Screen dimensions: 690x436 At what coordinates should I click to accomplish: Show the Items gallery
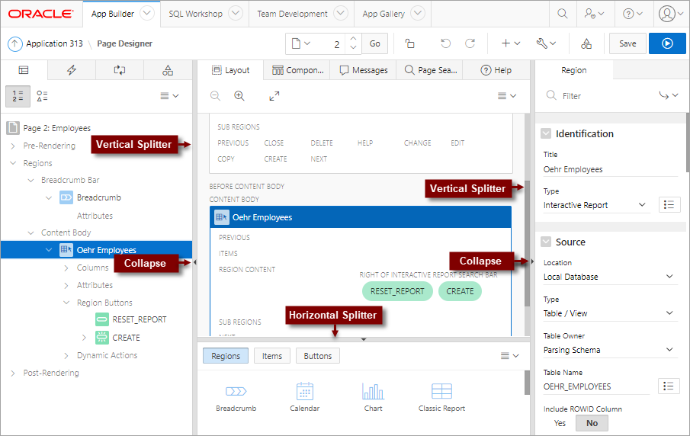[272, 356]
